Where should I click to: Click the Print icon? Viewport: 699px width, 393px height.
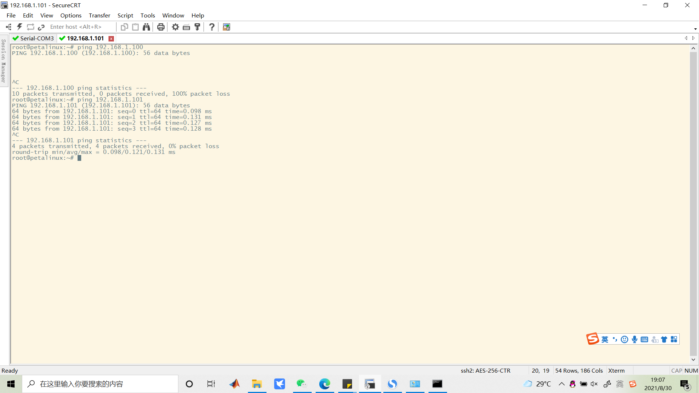(161, 27)
